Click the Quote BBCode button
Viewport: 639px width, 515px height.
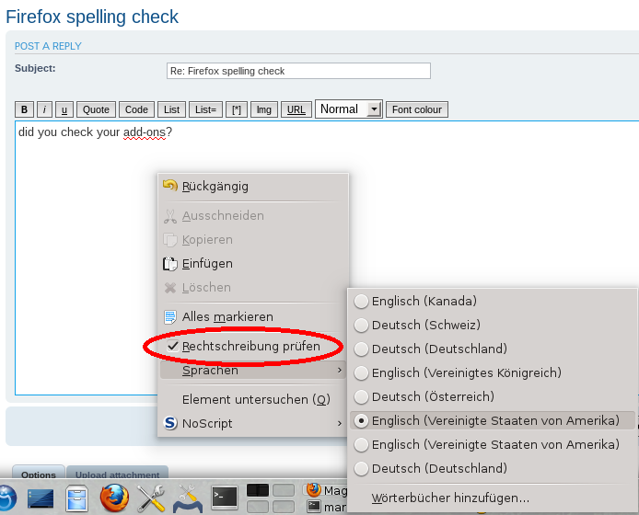pyautogui.click(x=96, y=109)
